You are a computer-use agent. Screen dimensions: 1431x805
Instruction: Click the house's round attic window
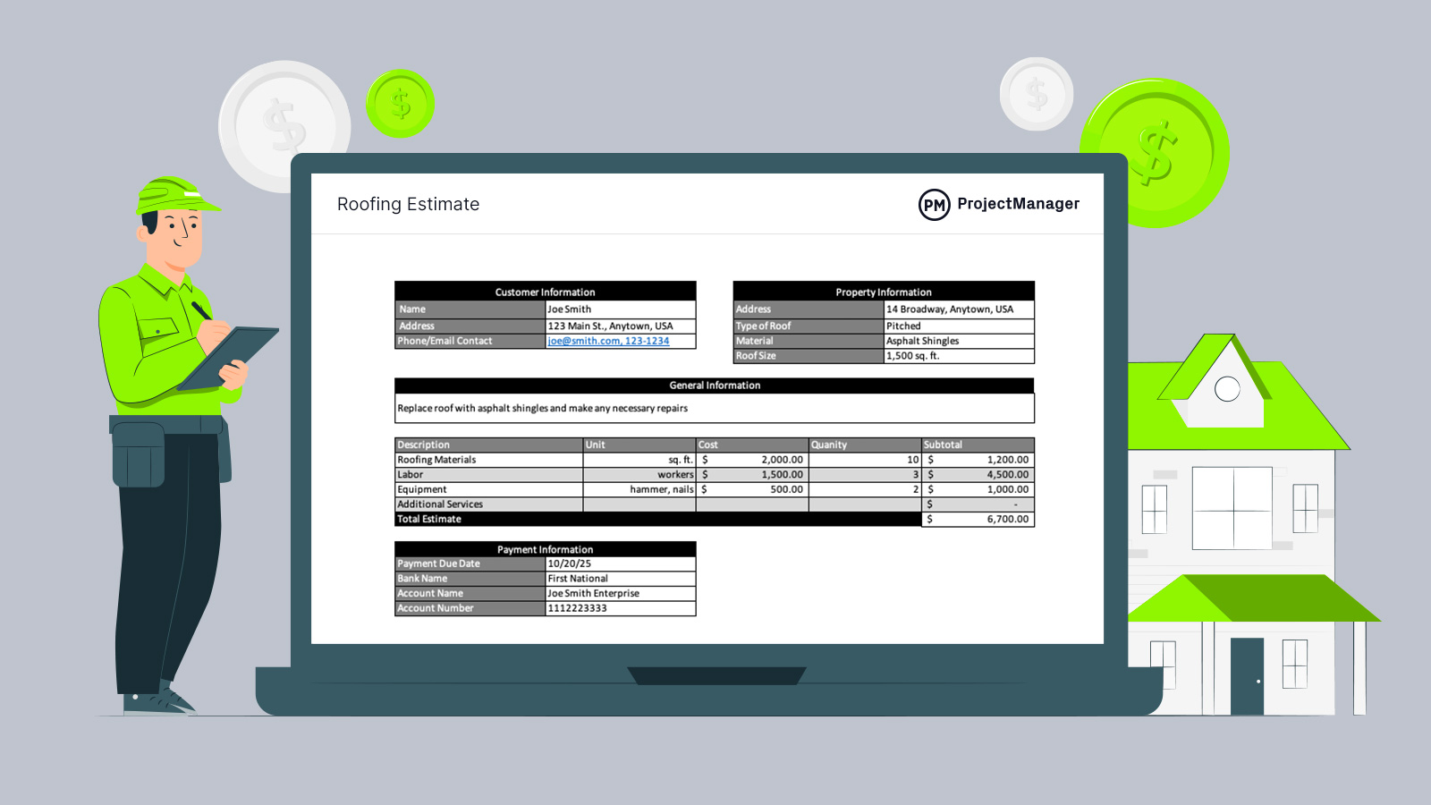tap(1227, 389)
